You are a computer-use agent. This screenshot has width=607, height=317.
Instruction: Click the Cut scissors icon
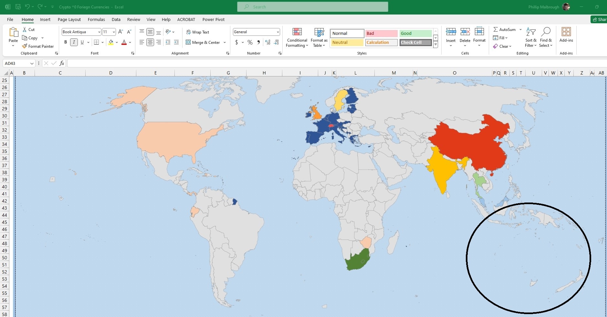pyautogui.click(x=25, y=29)
